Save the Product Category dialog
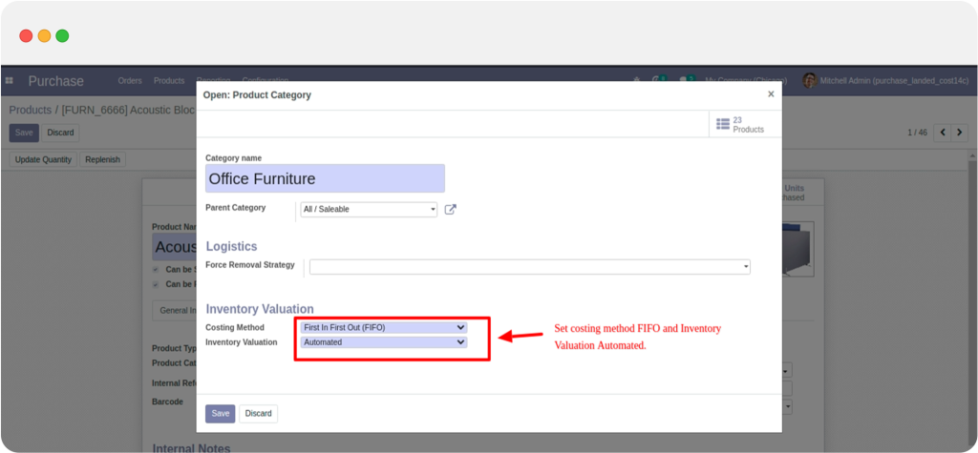The image size is (978, 453). [221, 414]
